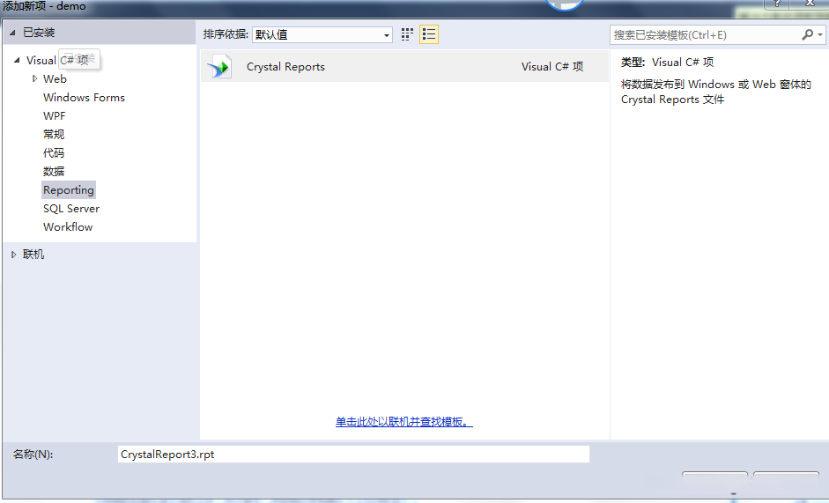
Task: Select the Crystal Reports template row
Action: 403,67
